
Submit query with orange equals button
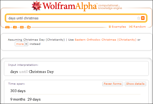point(143,18)
